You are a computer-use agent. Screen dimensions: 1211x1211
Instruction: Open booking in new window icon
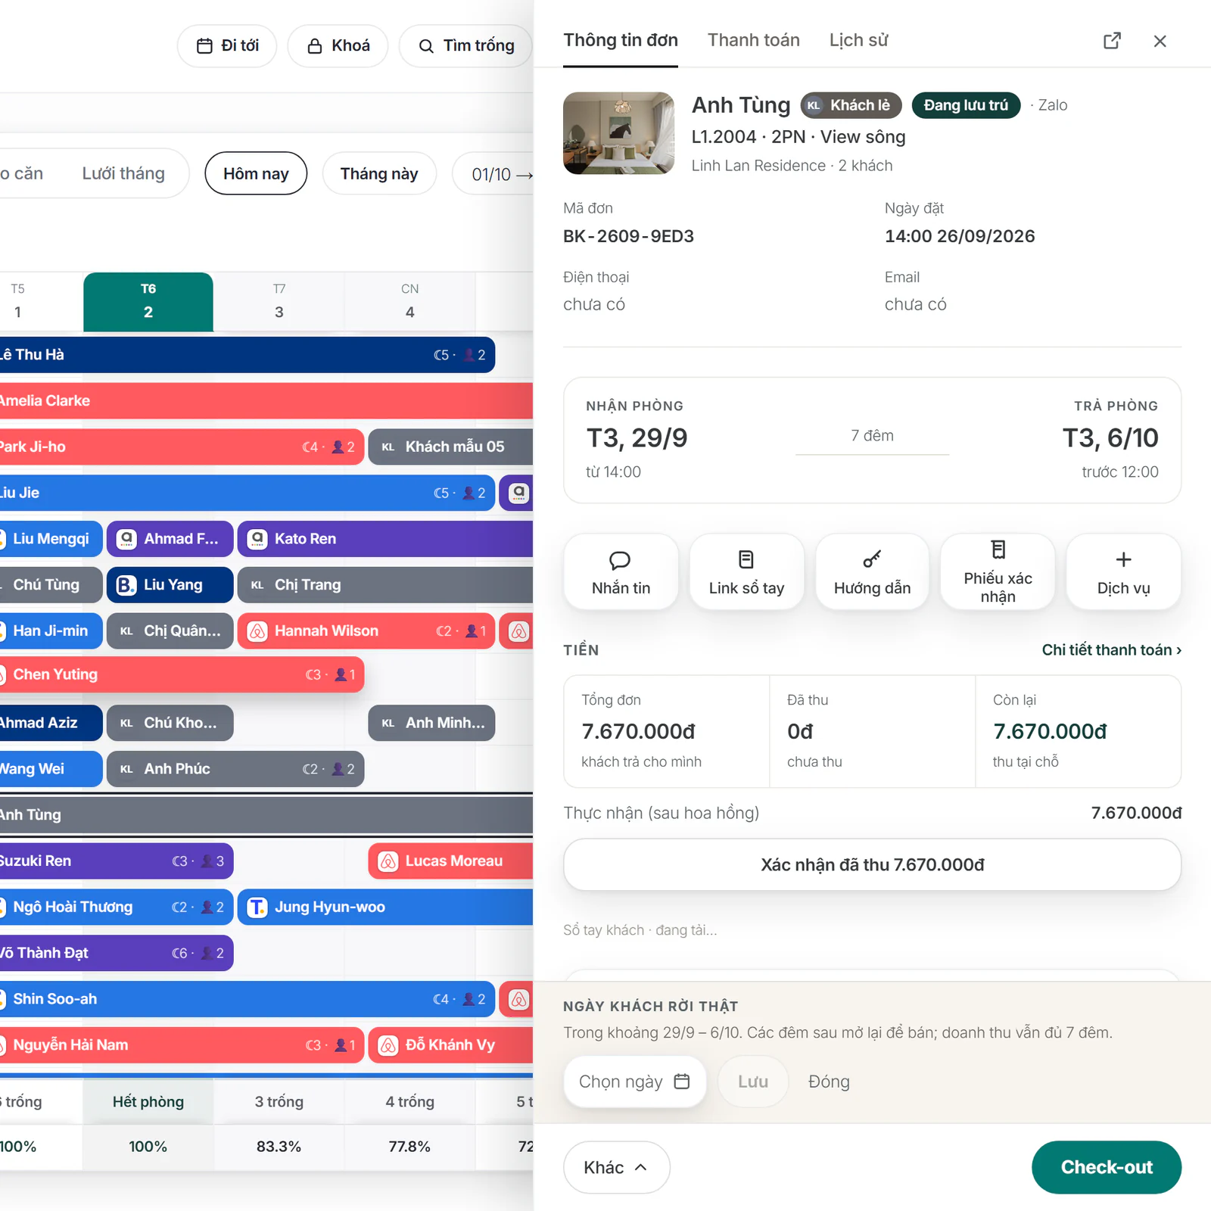[1112, 41]
